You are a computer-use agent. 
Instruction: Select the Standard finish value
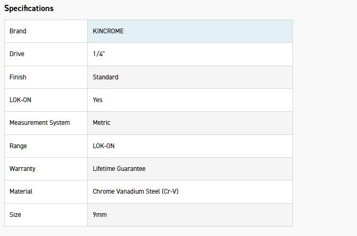(105, 77)
